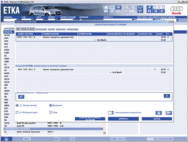Click the НАИМЕНОВАНИЕ column header

[60, 34]
